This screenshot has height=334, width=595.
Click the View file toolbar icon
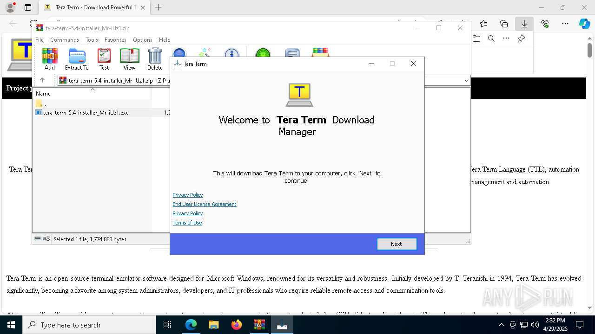(129, 59)
